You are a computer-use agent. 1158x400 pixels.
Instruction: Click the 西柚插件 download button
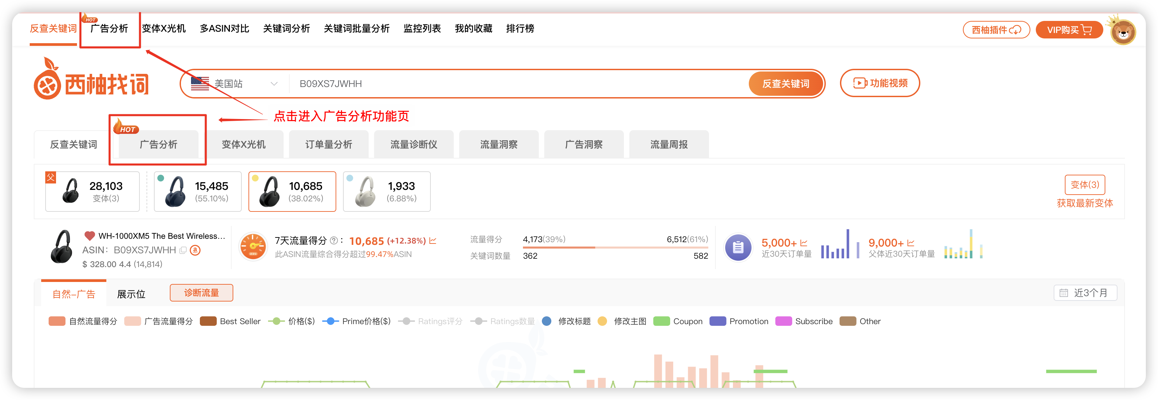(996, 30)
